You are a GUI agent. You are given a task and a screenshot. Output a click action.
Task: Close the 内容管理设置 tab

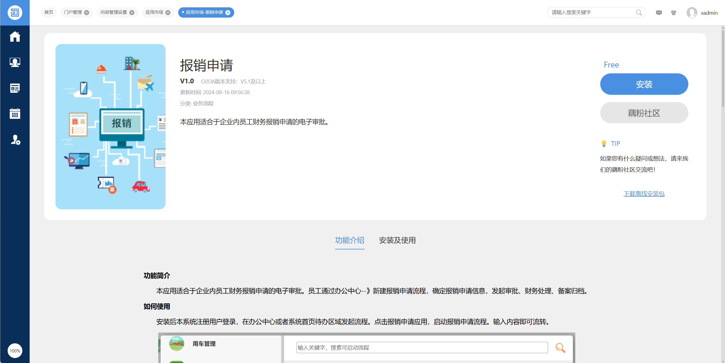tap(132, 13)
